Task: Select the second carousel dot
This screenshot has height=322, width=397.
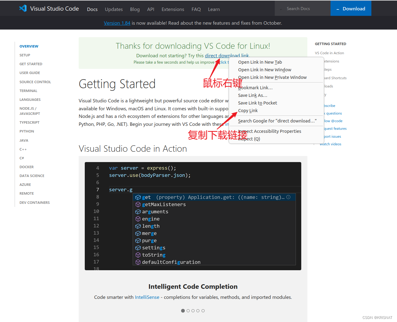Action: [188, 311]
